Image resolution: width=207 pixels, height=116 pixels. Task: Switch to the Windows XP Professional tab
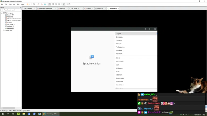[x=45, y=9]
